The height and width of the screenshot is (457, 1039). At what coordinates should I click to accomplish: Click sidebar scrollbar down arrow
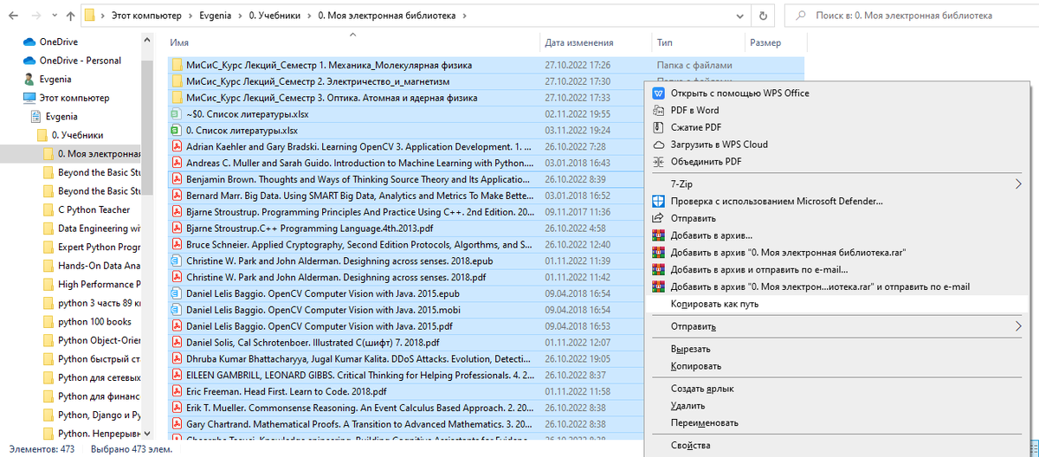tap(147, 433)
